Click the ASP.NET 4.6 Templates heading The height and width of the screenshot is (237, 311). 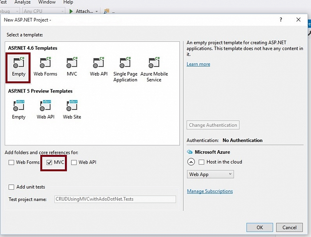(x=32, y=48)
